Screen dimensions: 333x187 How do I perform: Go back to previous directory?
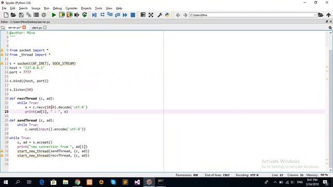pos(178,15)
